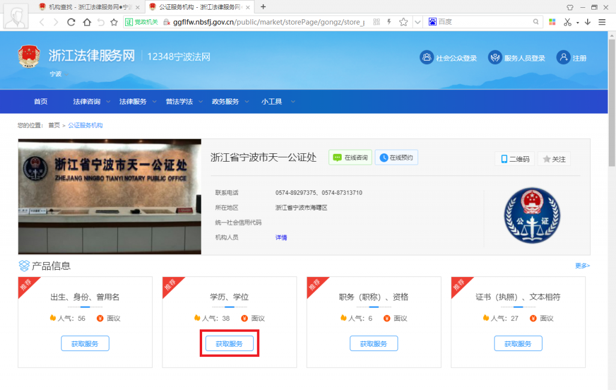This screenshot has height=390, width=616.
Task: Get service for 出生、身份、曾用名
Action: (x=85, y=344)
